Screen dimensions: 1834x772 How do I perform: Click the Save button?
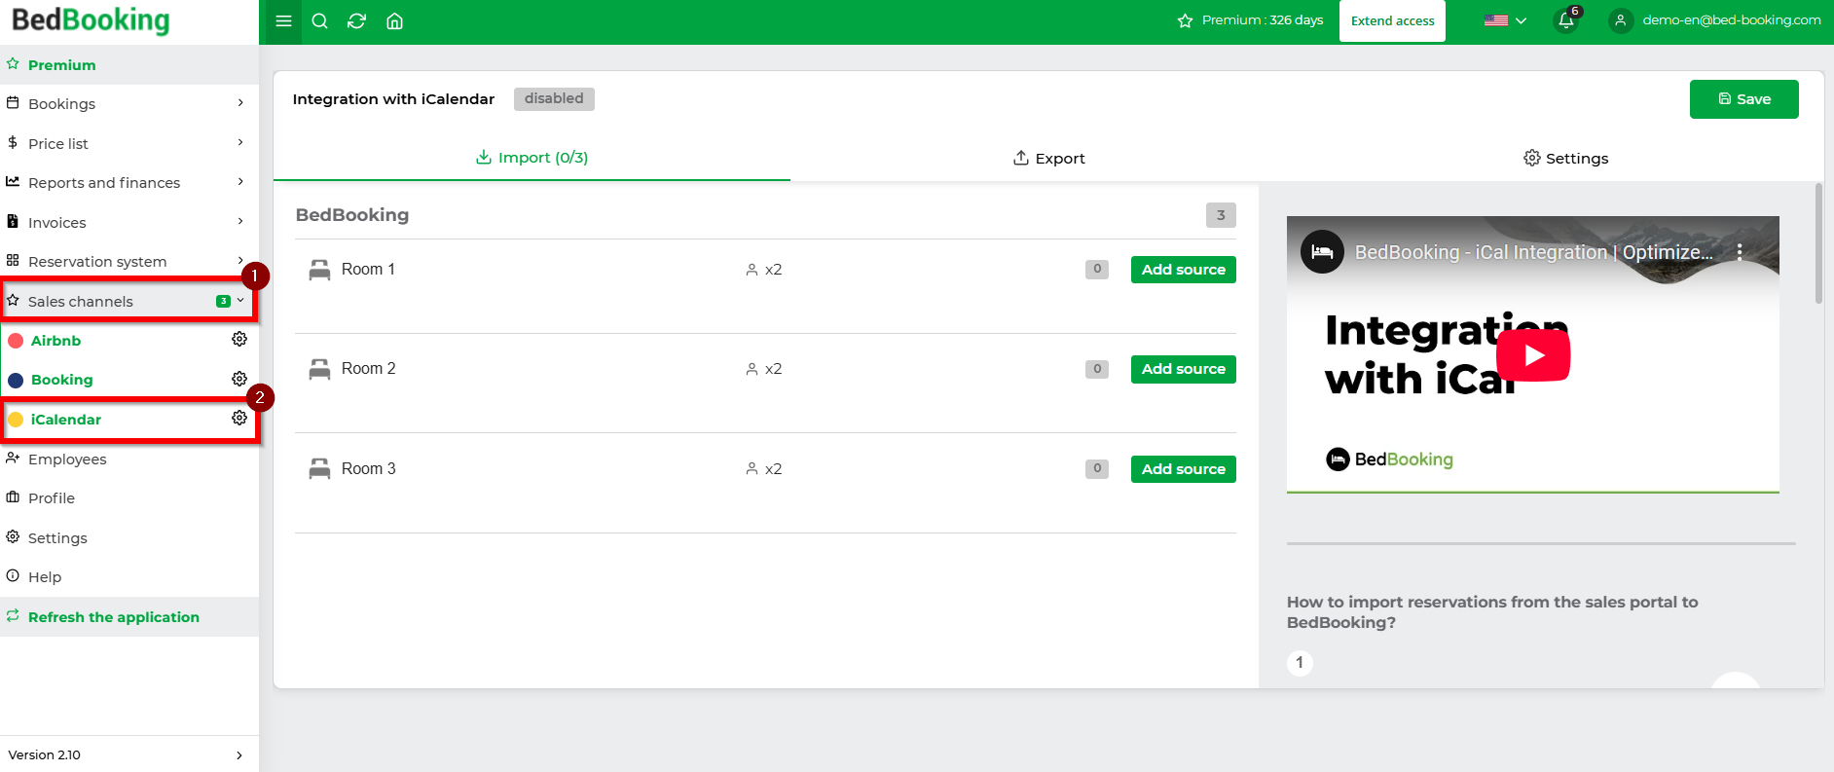pyautogui.click(x=1743, y=99)
